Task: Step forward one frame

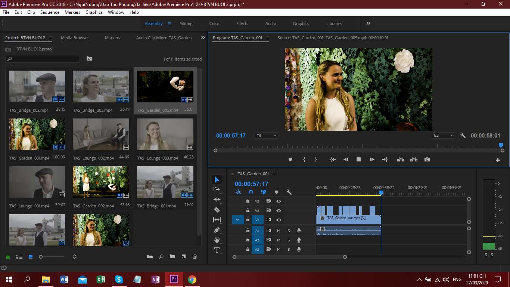Action: pyautogui.click(x=372, y=160)
